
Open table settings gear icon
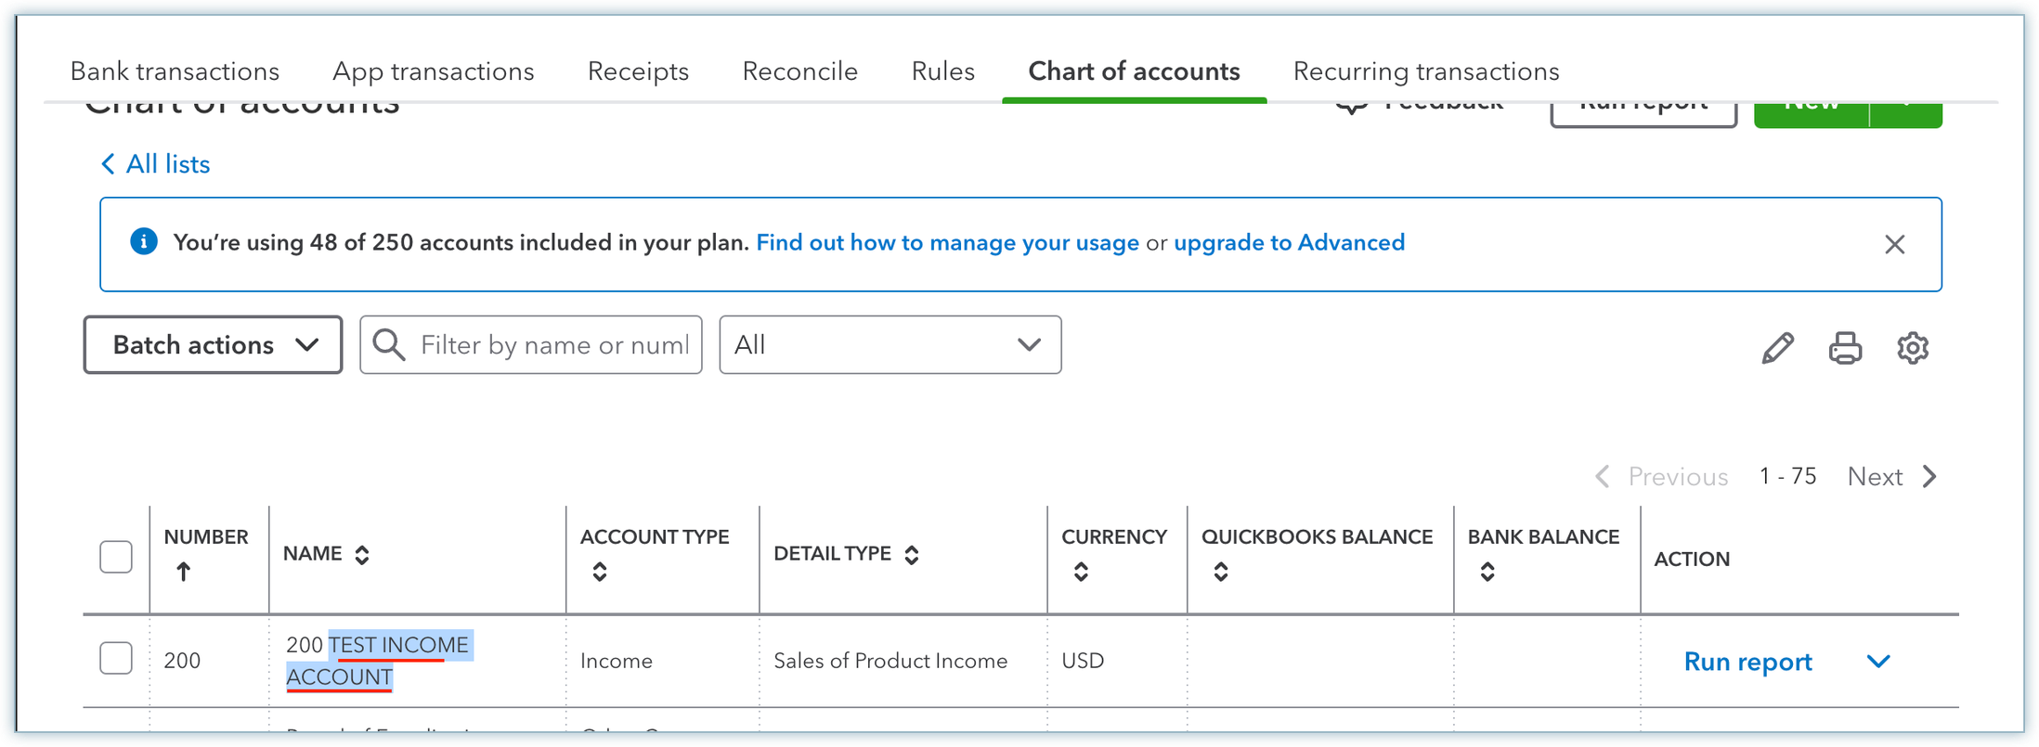click(x=1912, y=348)
